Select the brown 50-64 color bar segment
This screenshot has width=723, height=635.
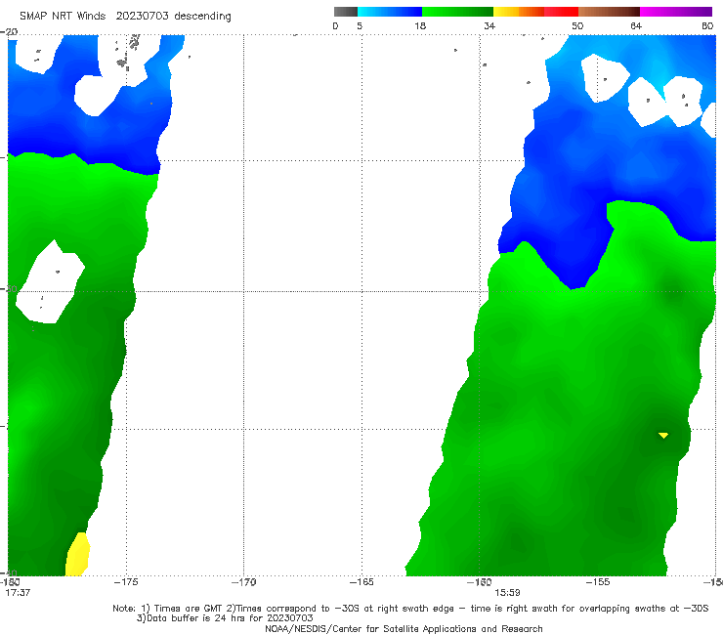[609, 12]
